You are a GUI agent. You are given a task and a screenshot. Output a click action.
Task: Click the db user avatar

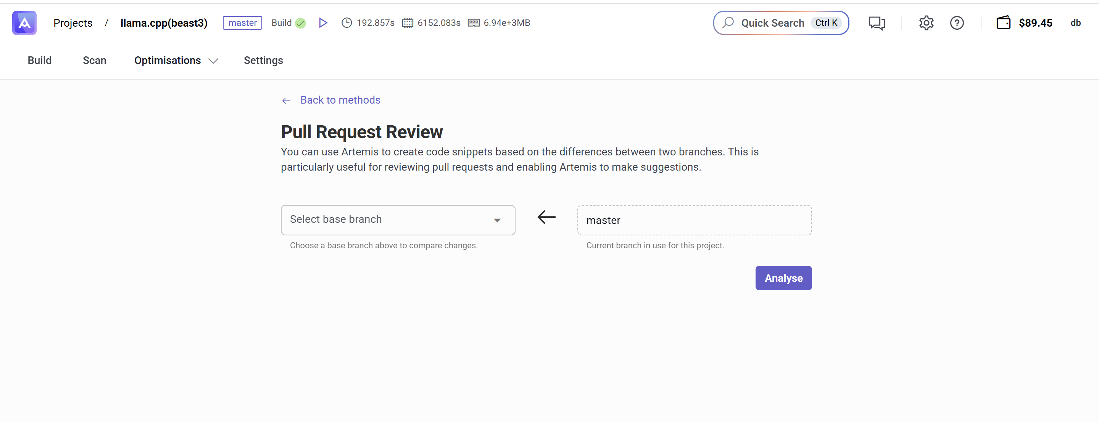point(1075,23)
